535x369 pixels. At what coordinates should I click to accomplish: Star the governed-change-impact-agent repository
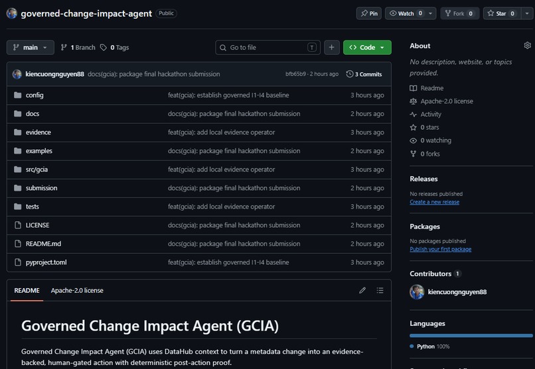coord(502,13)
